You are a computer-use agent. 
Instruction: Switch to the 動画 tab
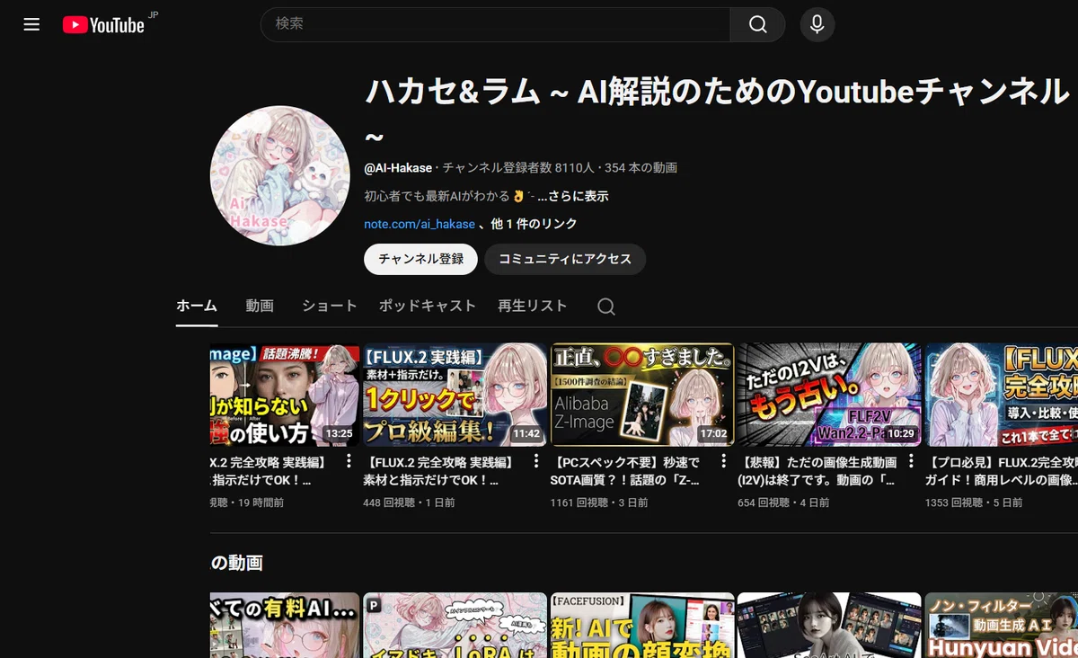point(260,306)
